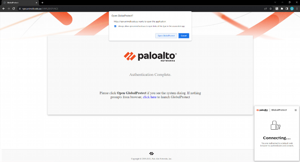Restore down the browser window
Screen dimensions: 300x162
(290, 2)
